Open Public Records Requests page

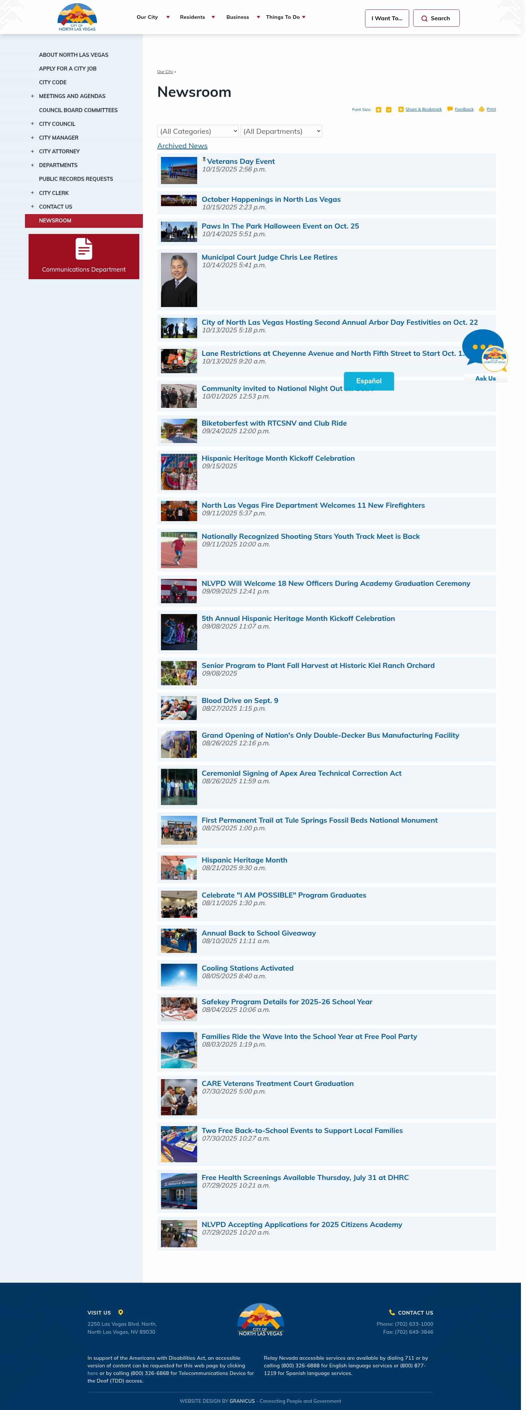[76, 179]
